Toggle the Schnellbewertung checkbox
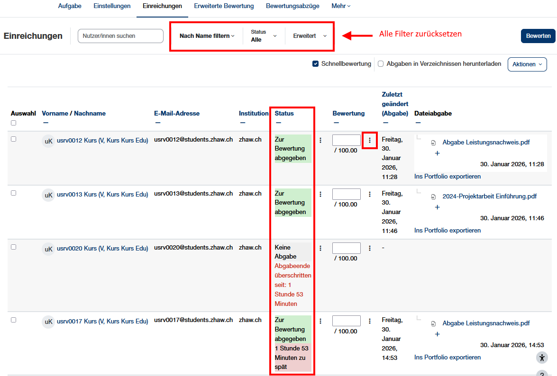 point(316,64)
